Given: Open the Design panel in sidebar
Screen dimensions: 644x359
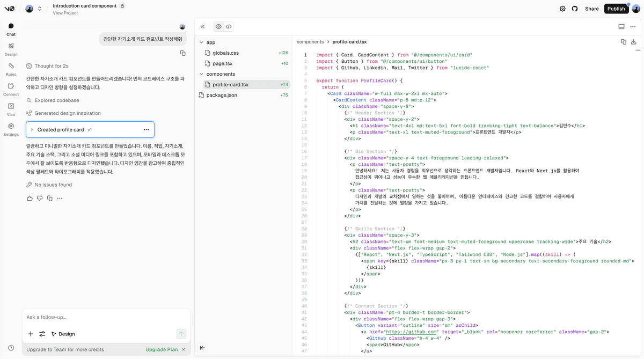Looking at the screenshot, I should point(11,49).
